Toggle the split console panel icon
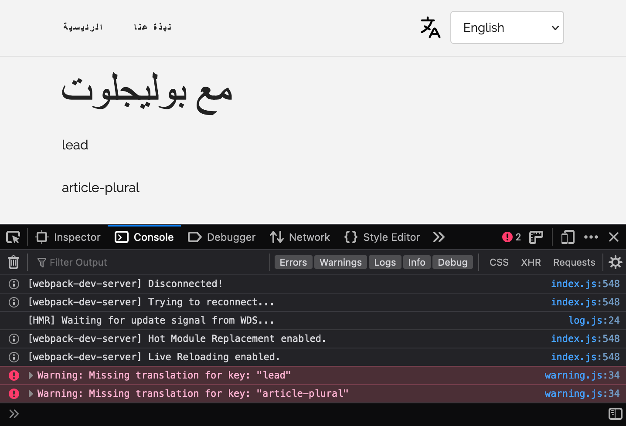626x426 pixels. tap(616, 414)
